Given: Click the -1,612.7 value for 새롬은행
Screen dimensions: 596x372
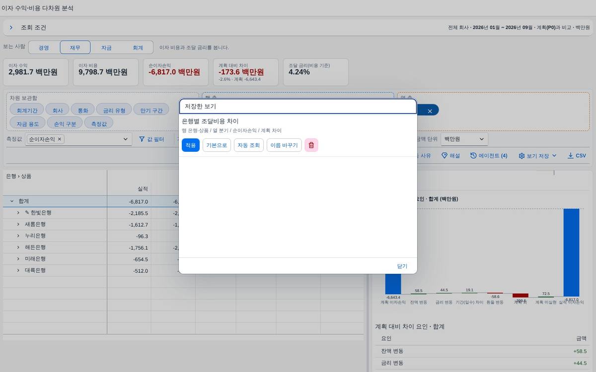Looking at the screenshot, I should tap(138, 225).
